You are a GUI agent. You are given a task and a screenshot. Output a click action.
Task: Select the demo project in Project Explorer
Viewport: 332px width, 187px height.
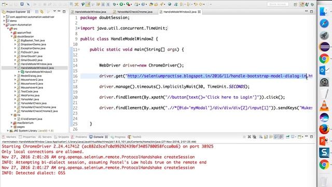click(13, 21)
